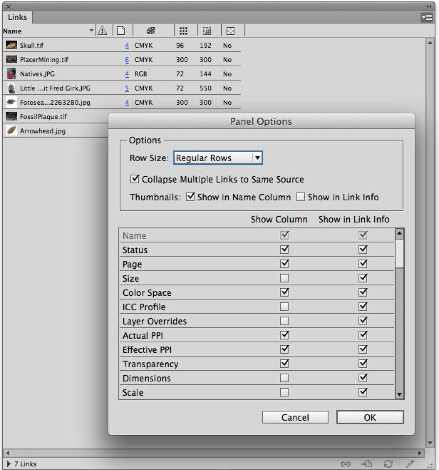Click the Transparency column header icon
Viewport: 439px width, 470px height.
230,31
